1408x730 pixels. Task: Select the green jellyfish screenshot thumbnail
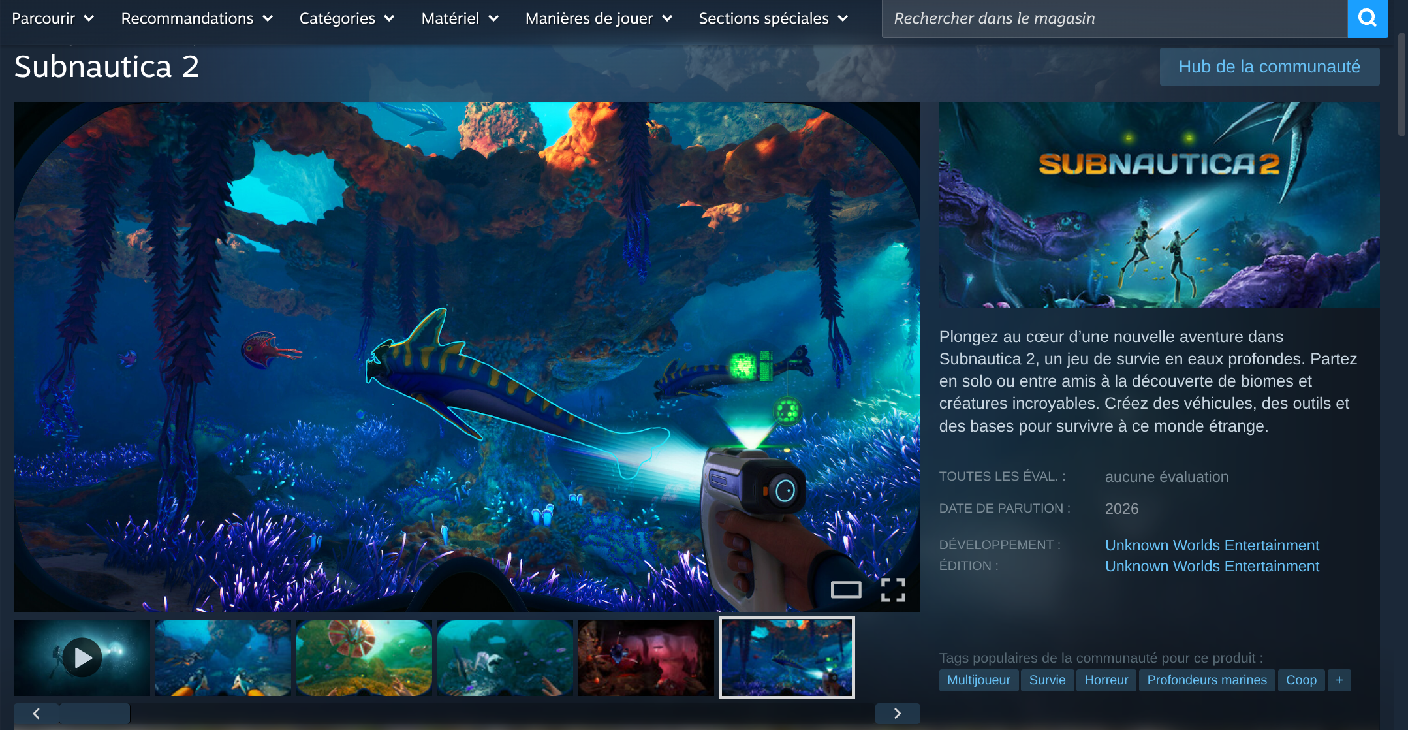pos(364,658)
